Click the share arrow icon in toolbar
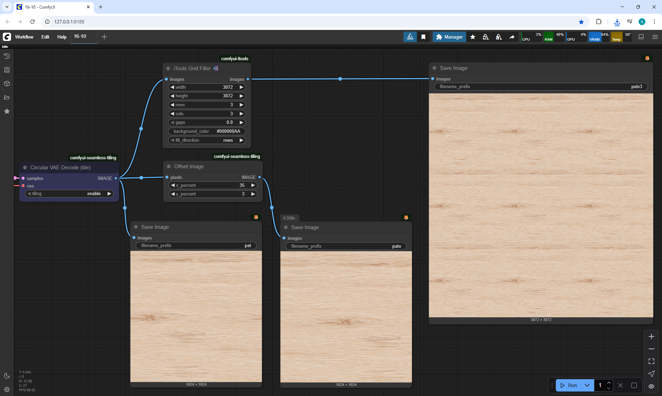The image size is (662, 396). pyautogui.click(x=512, y=37)
